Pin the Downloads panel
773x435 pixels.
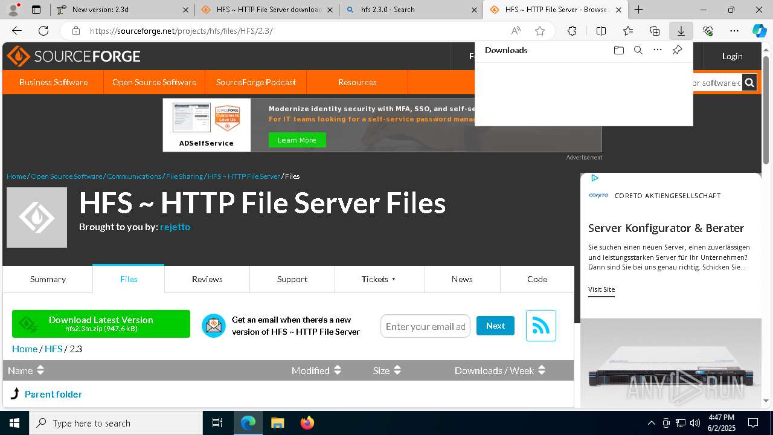[677, 50]
